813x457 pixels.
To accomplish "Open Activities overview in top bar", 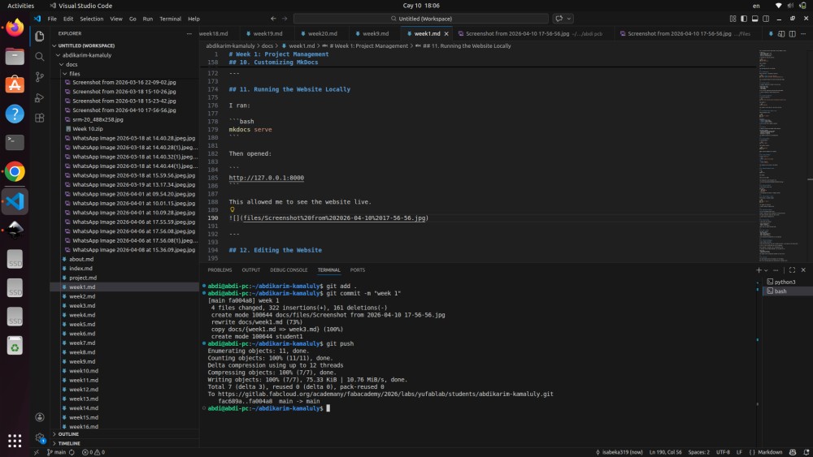I will 21,6.
